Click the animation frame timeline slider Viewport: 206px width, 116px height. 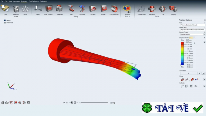point(94,103)
